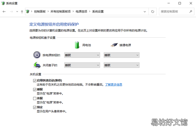Image resolution: width=196 pixels, height=132 pixels.
Task: Open 所有控制面板项 breadcrumb
Action: point(61,12)
